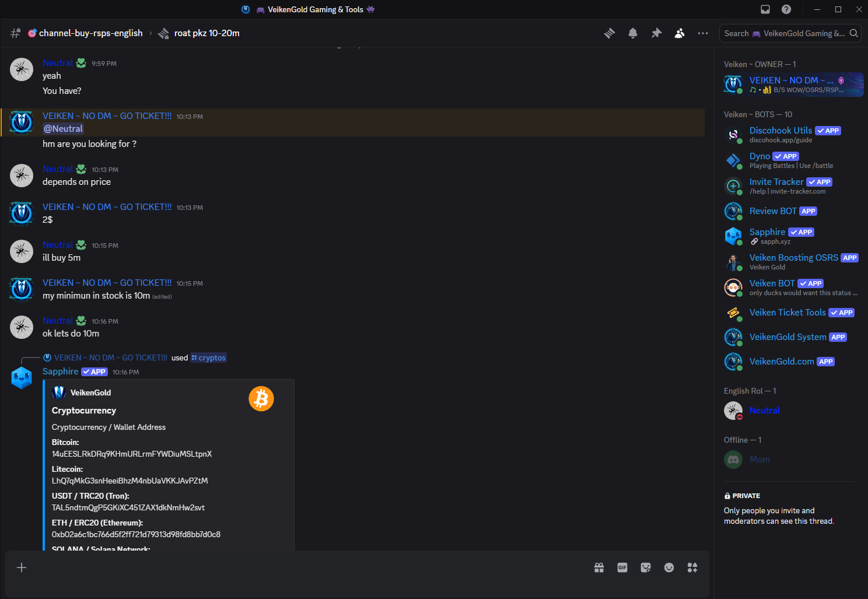Click the 'depends on price' message
Image resolution: width=868 pixels, height=599 pixels.
click(76, 182)
